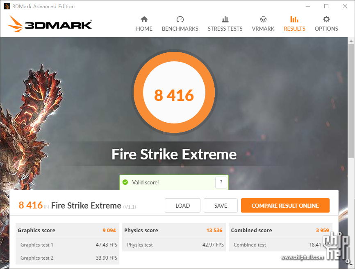Click the 8 416 score circle
The width and height of the screenshot is (355, 269).
click(174, 92)
